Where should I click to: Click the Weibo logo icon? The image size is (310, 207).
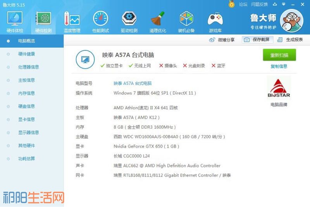212,40
